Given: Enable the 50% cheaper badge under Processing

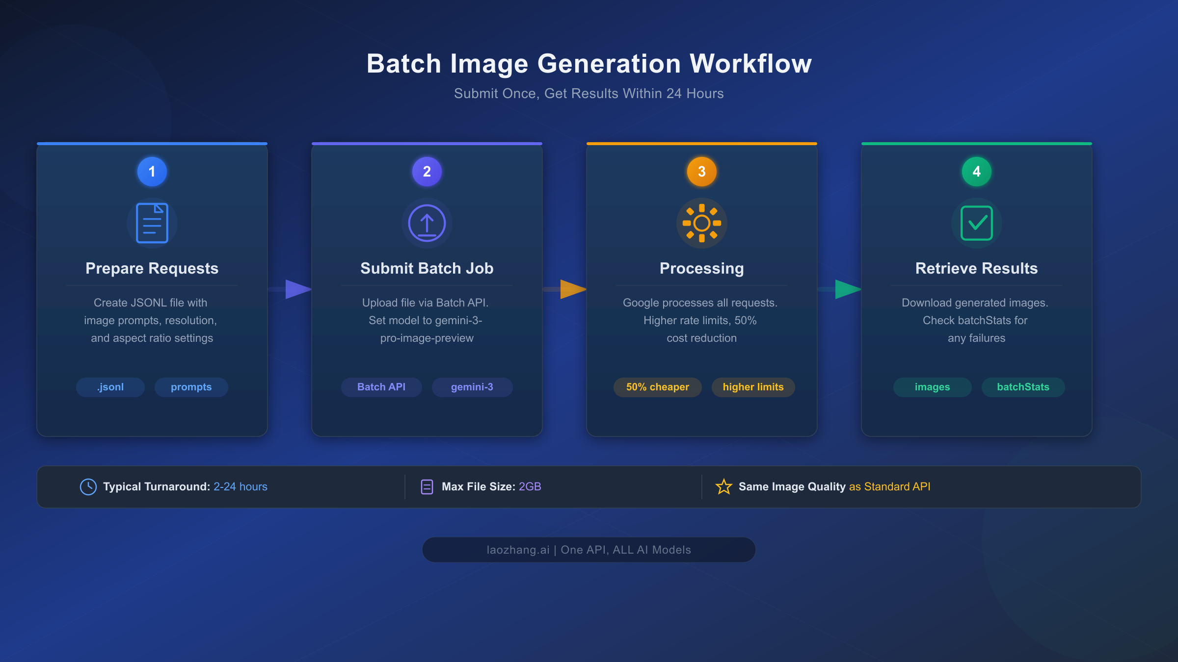Looking at the screenshot, I should pos(658,387).
